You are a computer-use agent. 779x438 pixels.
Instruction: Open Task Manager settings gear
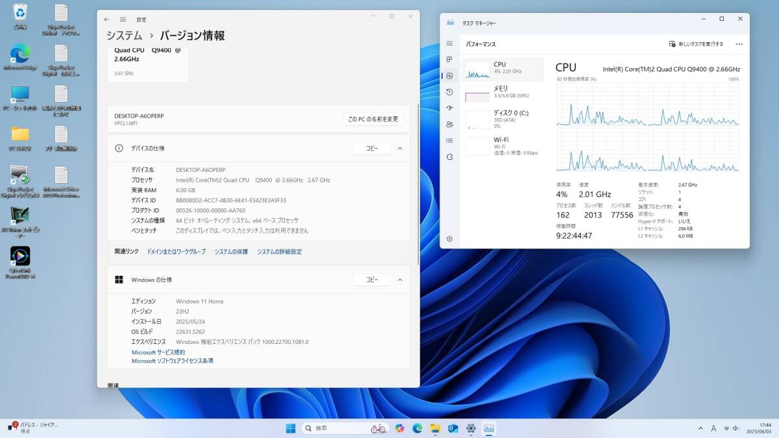(449, 239)
